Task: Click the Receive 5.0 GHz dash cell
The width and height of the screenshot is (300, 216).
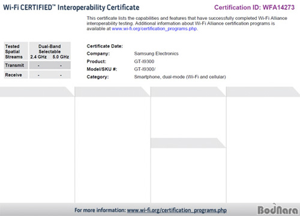Action: [x=61, y=75]
